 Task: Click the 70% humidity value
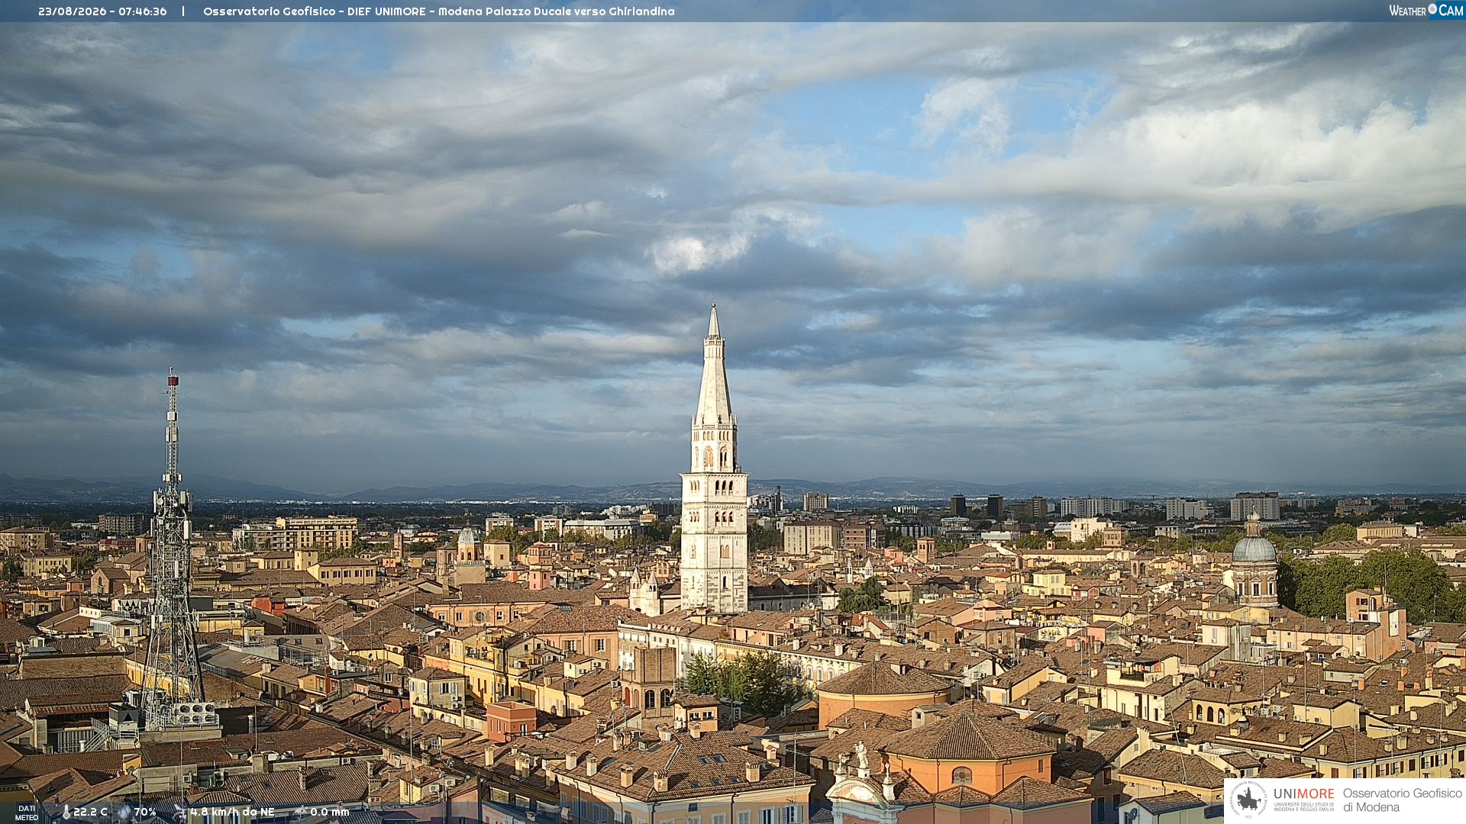pos(145,813)
